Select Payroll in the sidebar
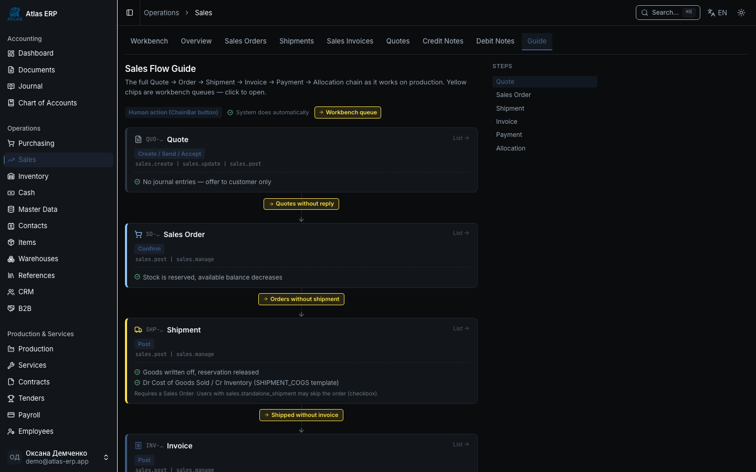Viewport: 756px width, 472px height. [x=58, y=415]
